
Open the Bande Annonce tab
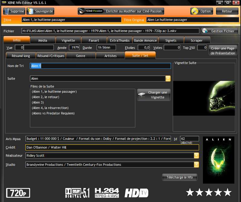click(x=145, y=40)
